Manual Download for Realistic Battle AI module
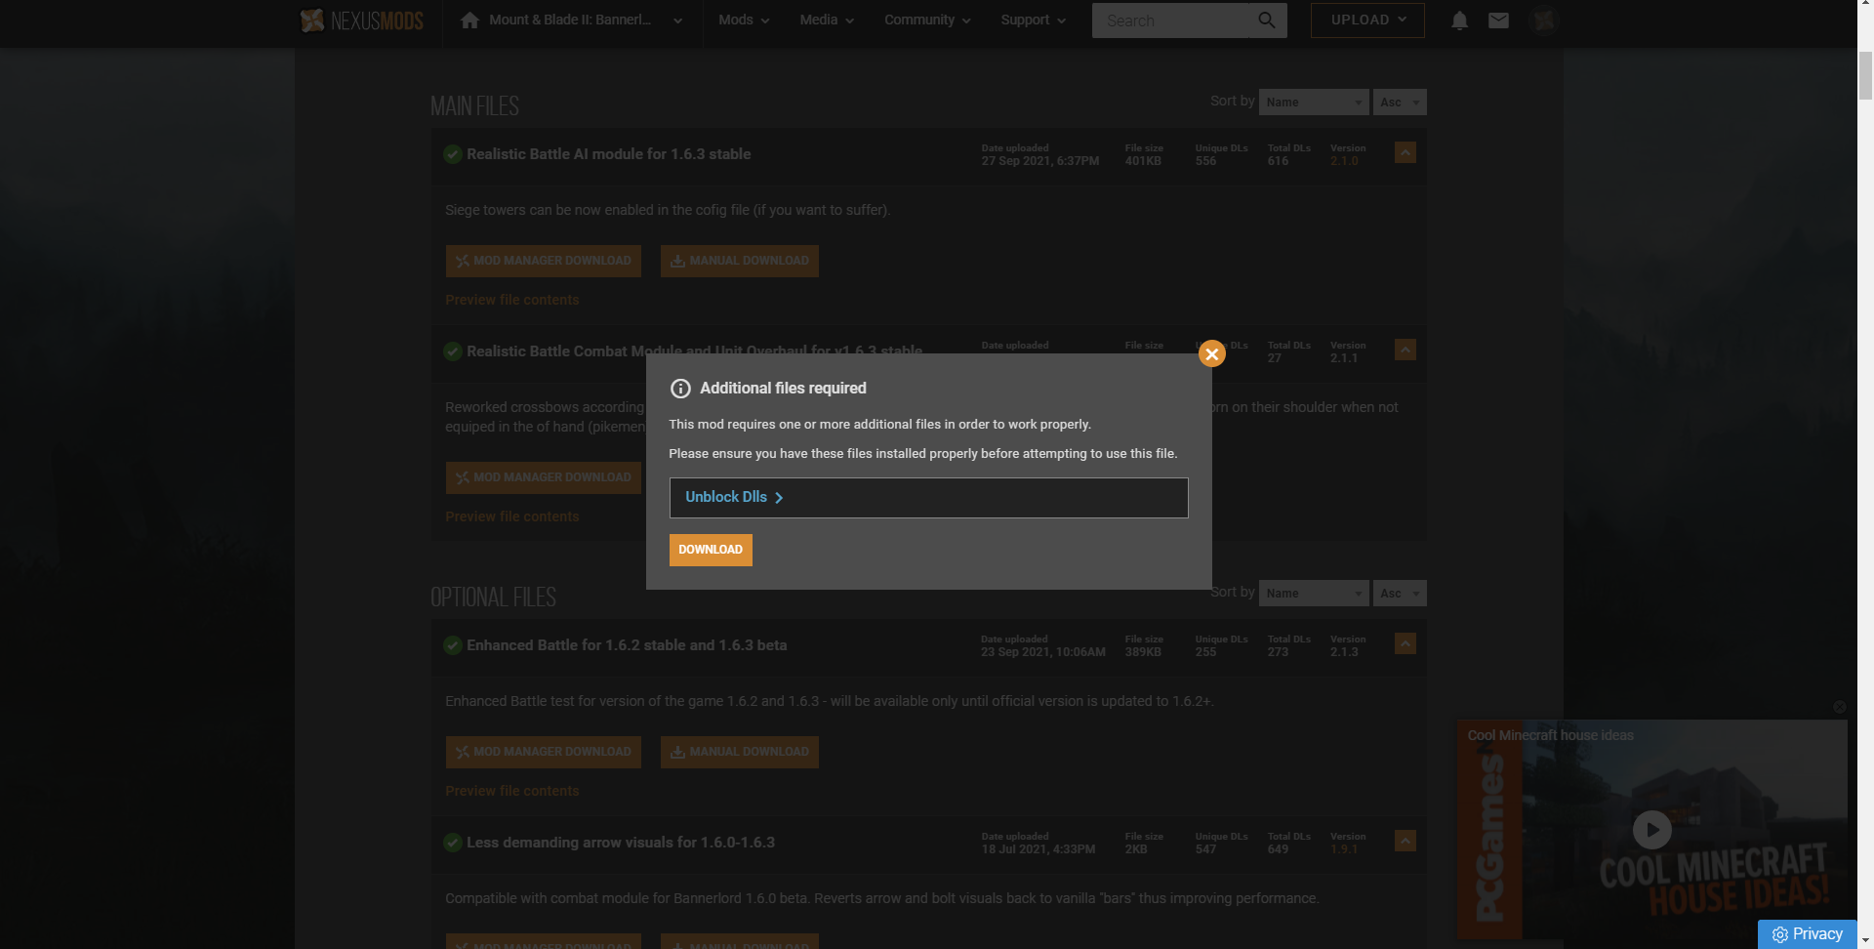The image size is (1874, 949). pyautogui.click(x=740, y=261)
